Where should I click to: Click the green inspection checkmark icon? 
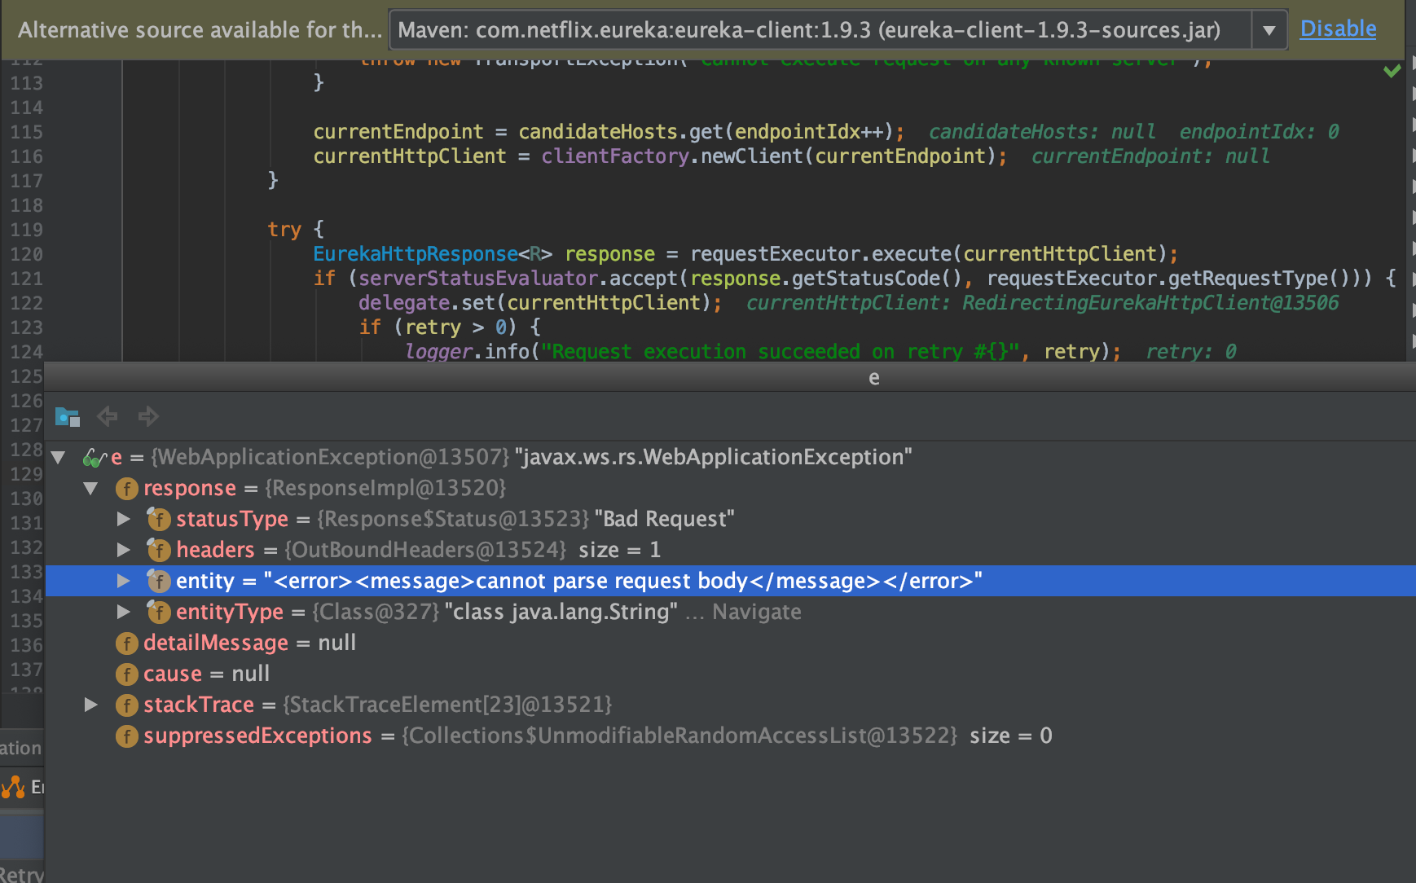click(x=1392, y=71)
